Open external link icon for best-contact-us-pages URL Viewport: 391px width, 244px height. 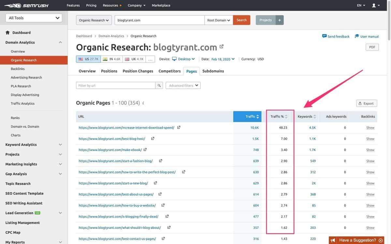(163, 238)
